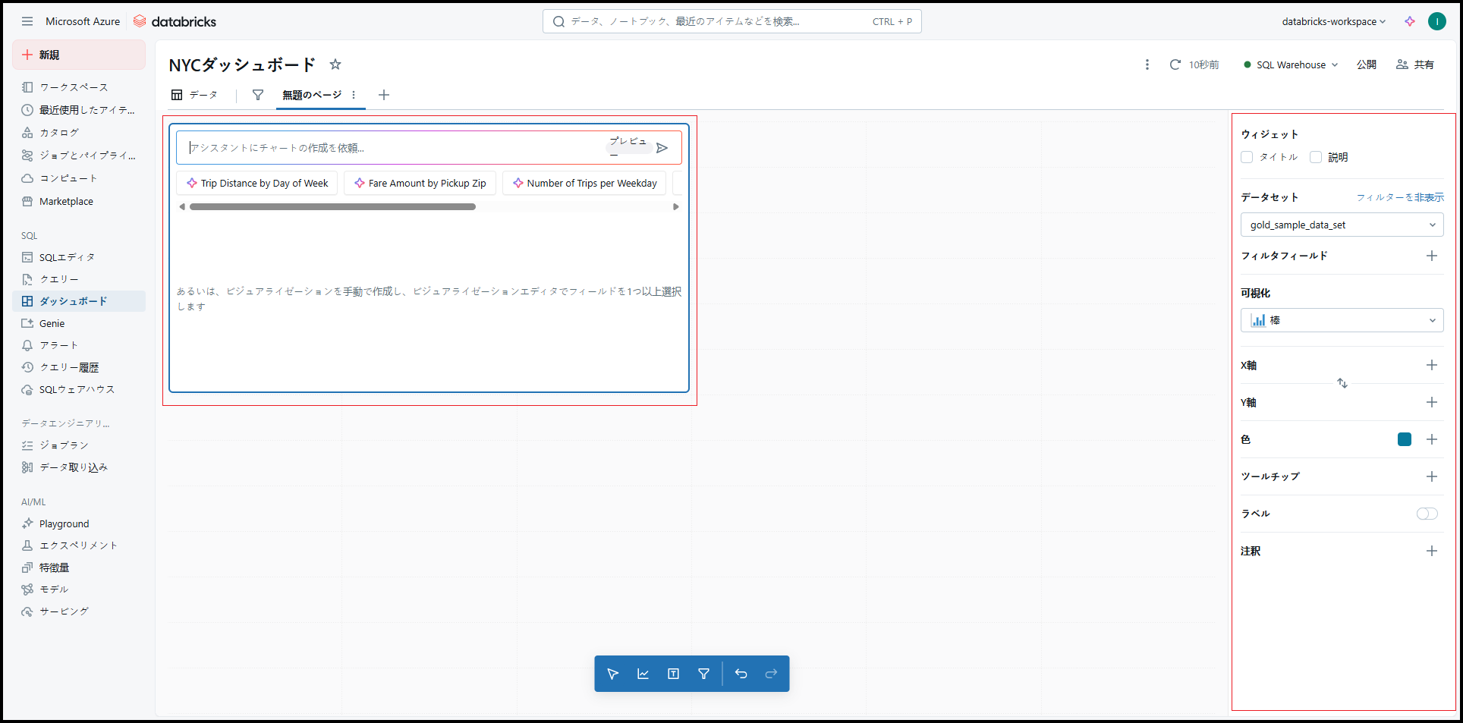Open the SQL Warehouse selector
The width and height of the screenshot is (1463, 723).
(1291, 64)
